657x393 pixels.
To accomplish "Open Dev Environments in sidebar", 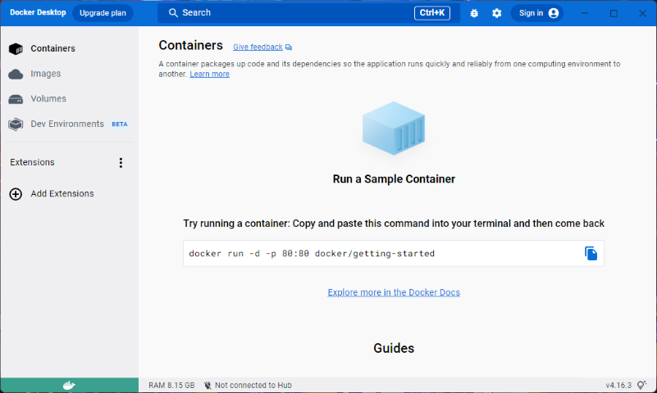I will [x=69, y=124].
